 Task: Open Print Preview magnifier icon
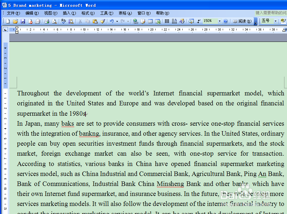pyautogui.click(x=54, y=21)
